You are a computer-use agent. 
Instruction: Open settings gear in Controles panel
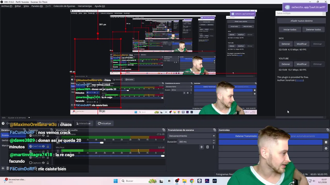326,148
